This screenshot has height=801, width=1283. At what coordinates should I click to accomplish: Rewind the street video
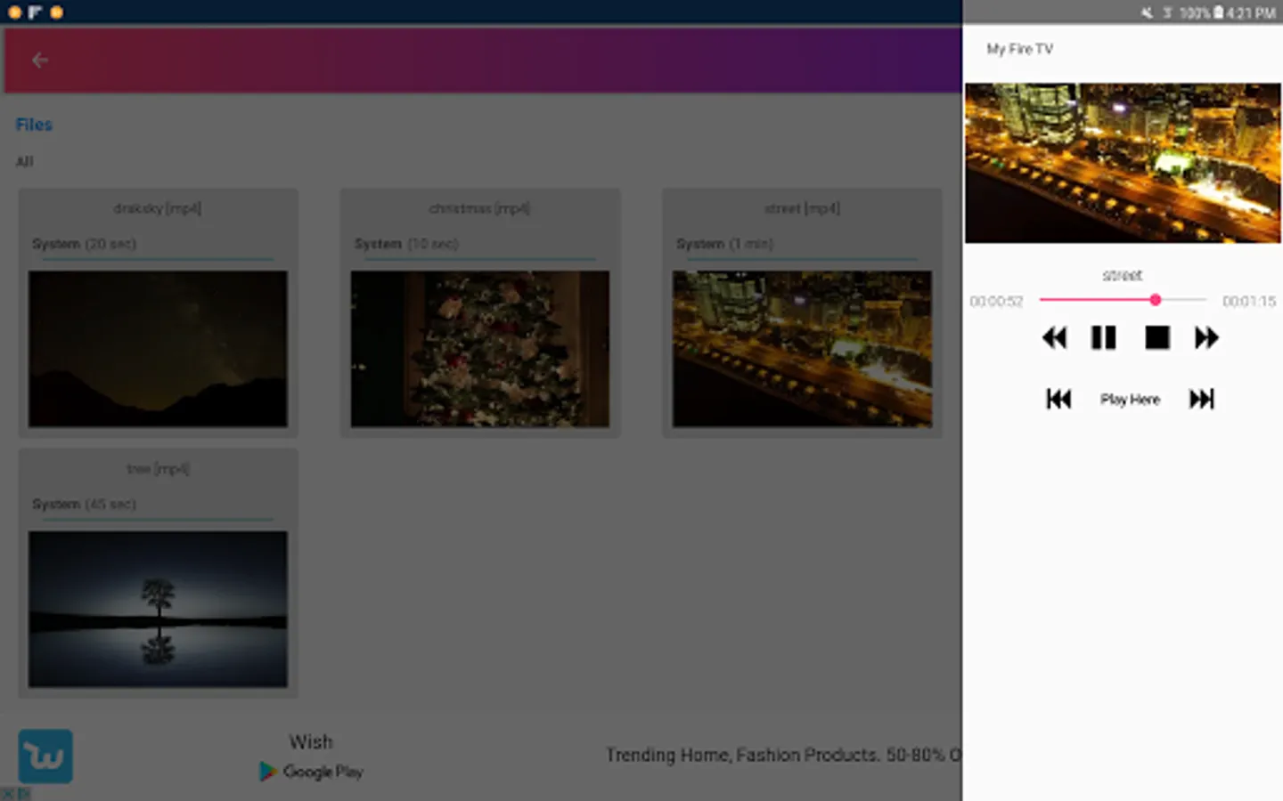coord(1054,338)
